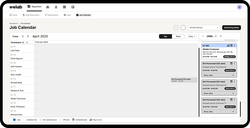Expand Show Jobs for Technician 77 group
The image size is (250, 128).
219,111
